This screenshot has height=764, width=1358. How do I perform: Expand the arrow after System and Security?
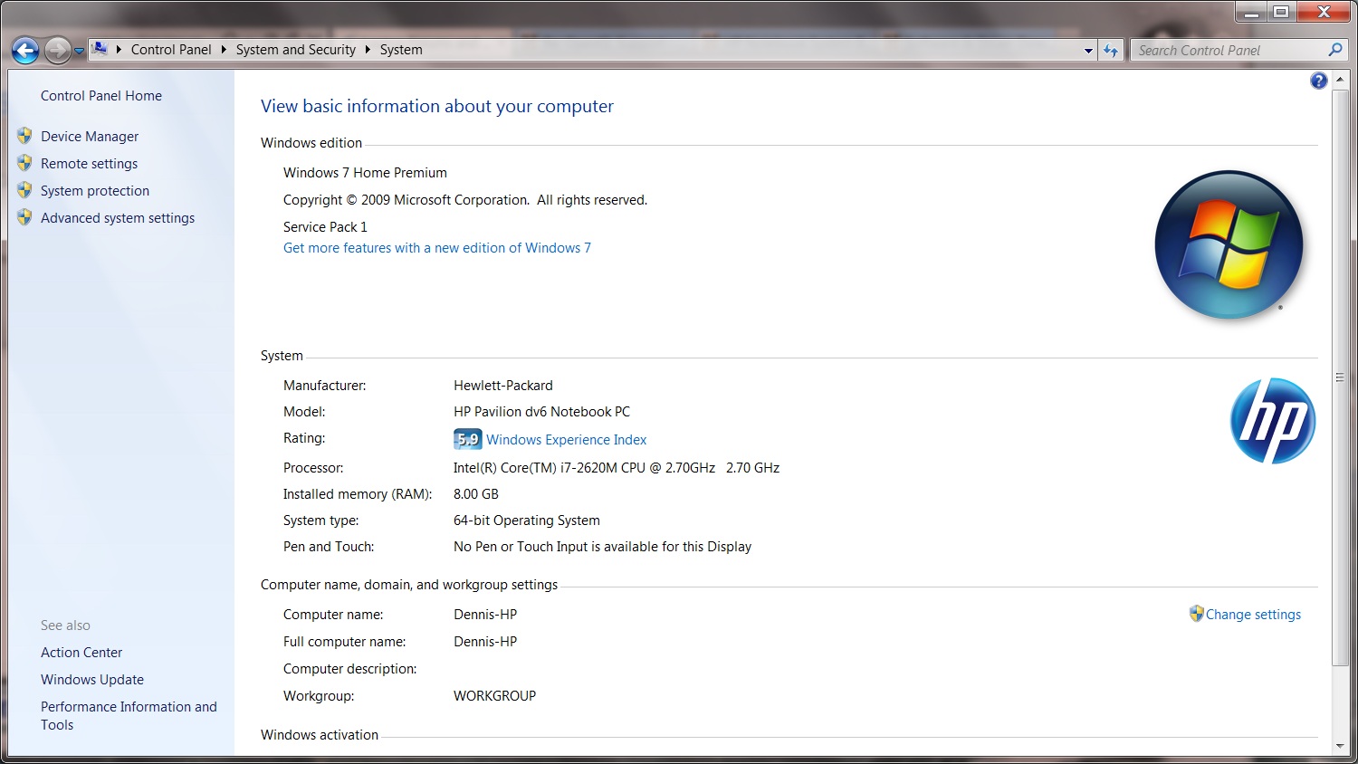(368, 50)
